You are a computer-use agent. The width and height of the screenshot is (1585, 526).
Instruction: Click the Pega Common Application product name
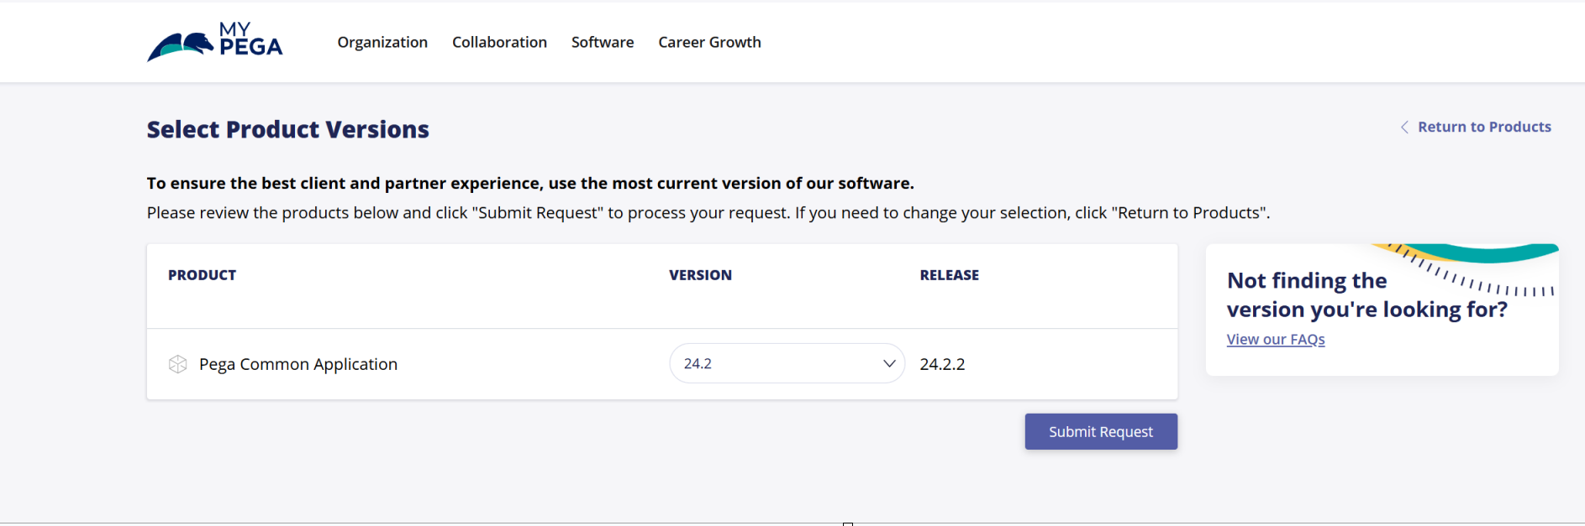point(298,364)
